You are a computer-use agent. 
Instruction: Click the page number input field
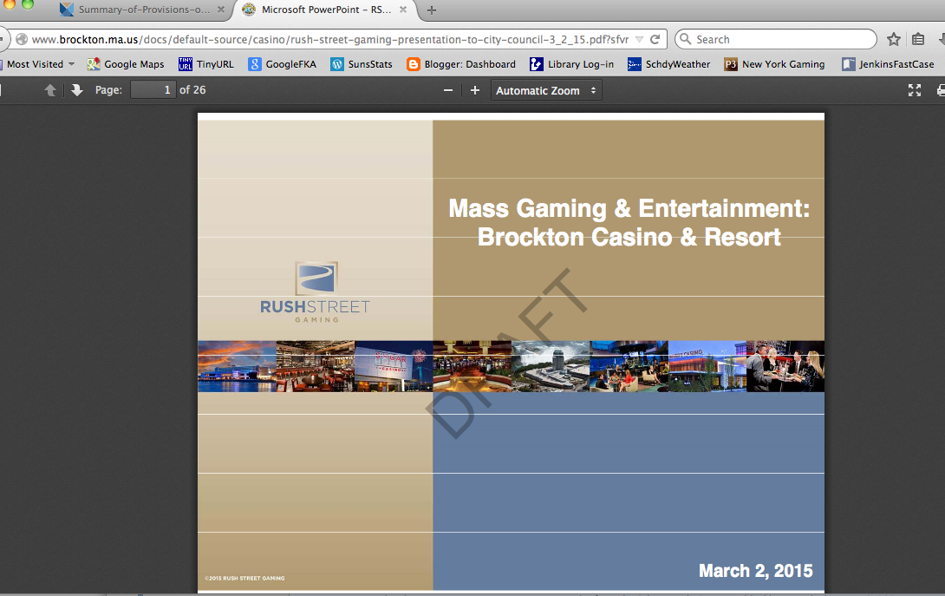tap(153, 90)
